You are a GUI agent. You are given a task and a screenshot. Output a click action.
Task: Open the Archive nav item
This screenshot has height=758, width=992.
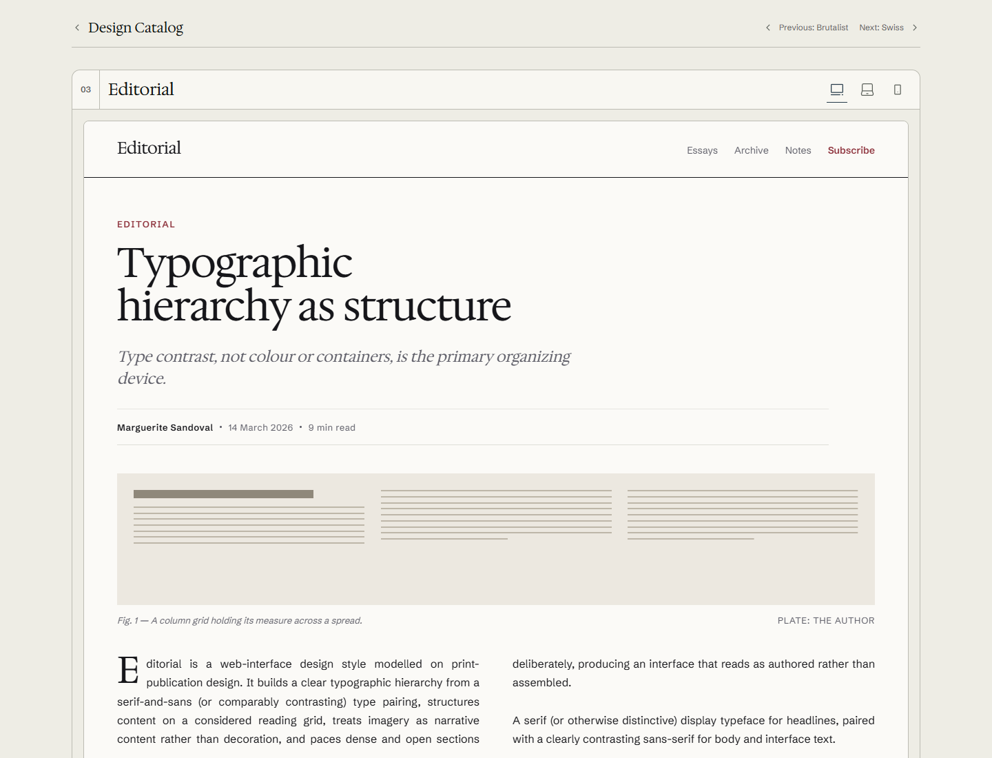(x=751, y=150)
